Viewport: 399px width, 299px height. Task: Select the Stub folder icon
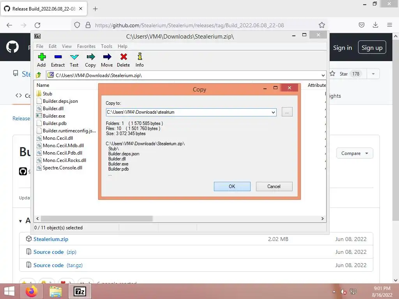(x=39, y=93)
